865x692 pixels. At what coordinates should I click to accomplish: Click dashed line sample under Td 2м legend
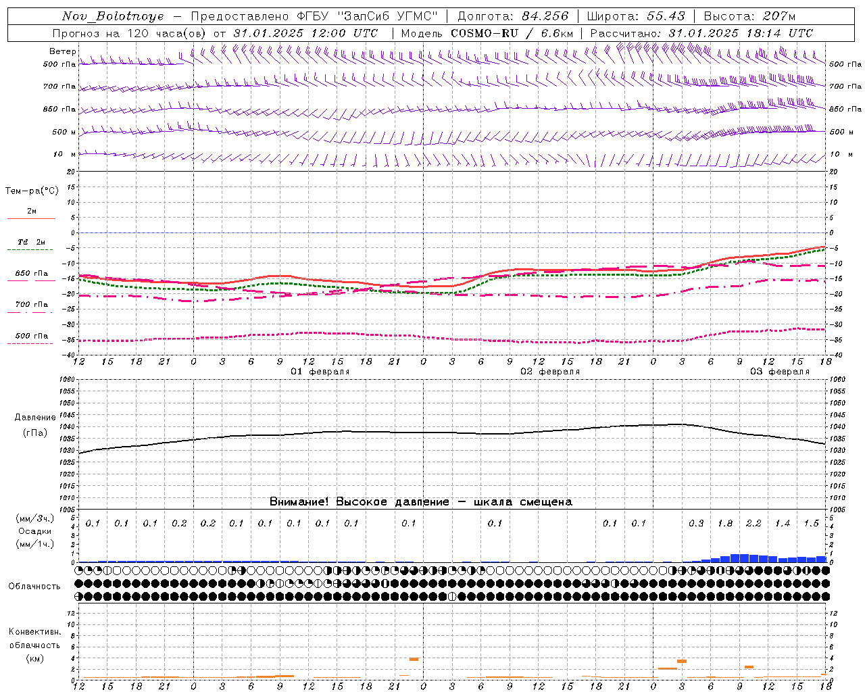[30, 250]
